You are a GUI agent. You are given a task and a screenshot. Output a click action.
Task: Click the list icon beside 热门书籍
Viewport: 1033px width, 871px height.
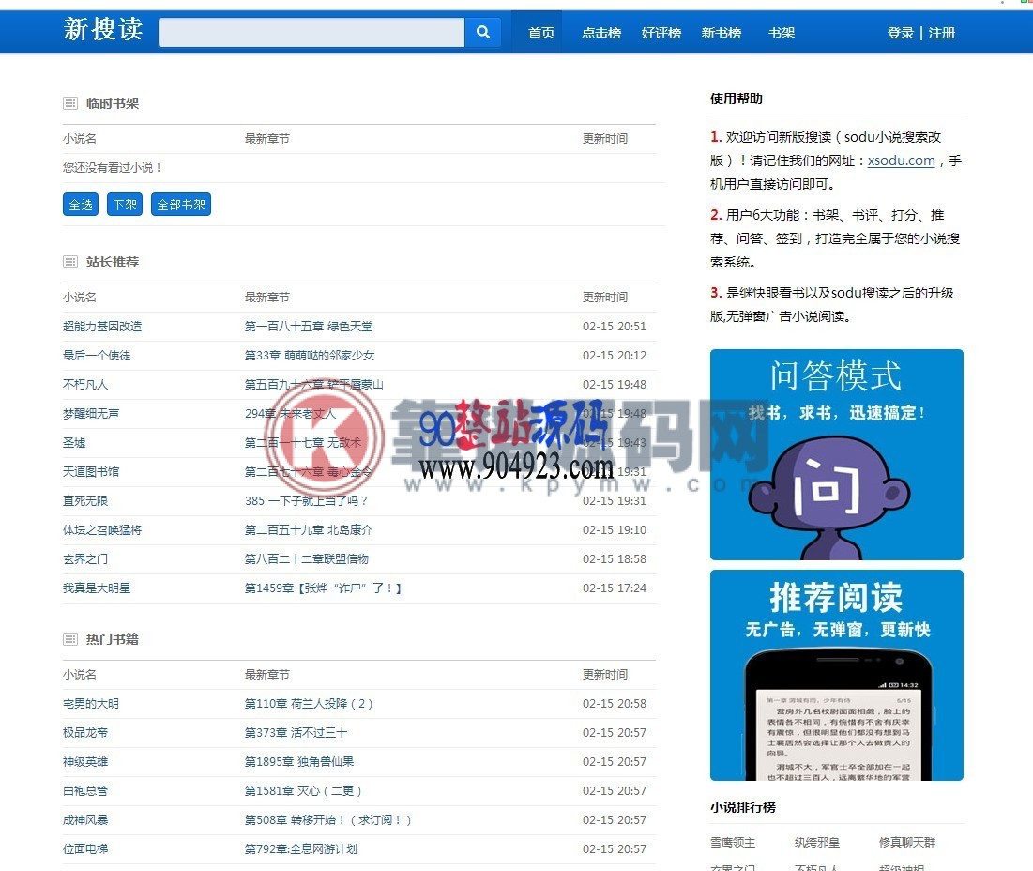69,639
